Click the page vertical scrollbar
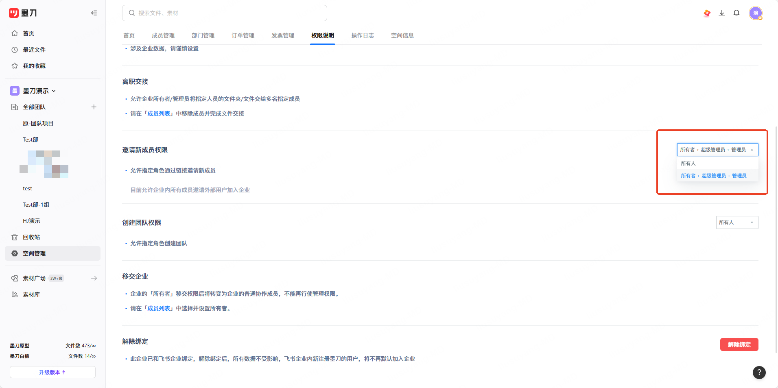Image resolution: width=778 pixels, height=388 pixels. pos(776,239)
